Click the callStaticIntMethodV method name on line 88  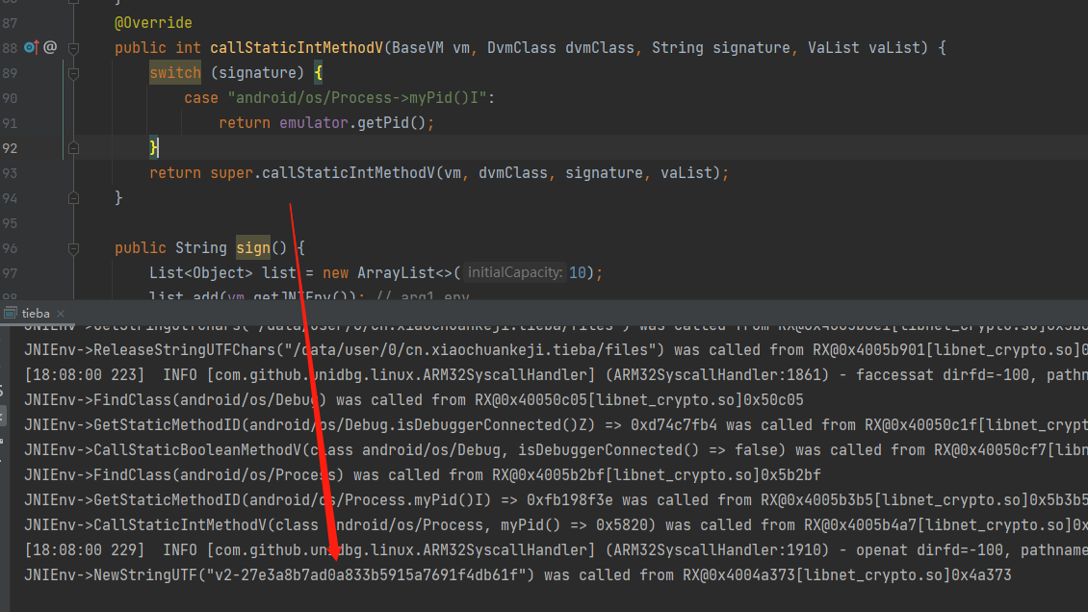click(297, 48)
